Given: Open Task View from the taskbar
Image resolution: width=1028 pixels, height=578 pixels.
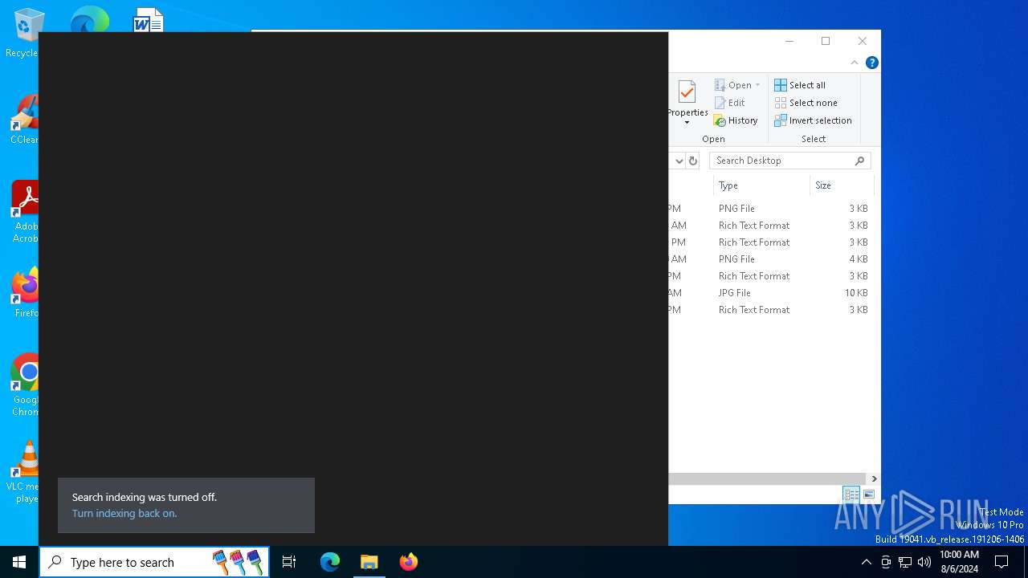Looking at the screenshot, I should click(x=289, y=562).
